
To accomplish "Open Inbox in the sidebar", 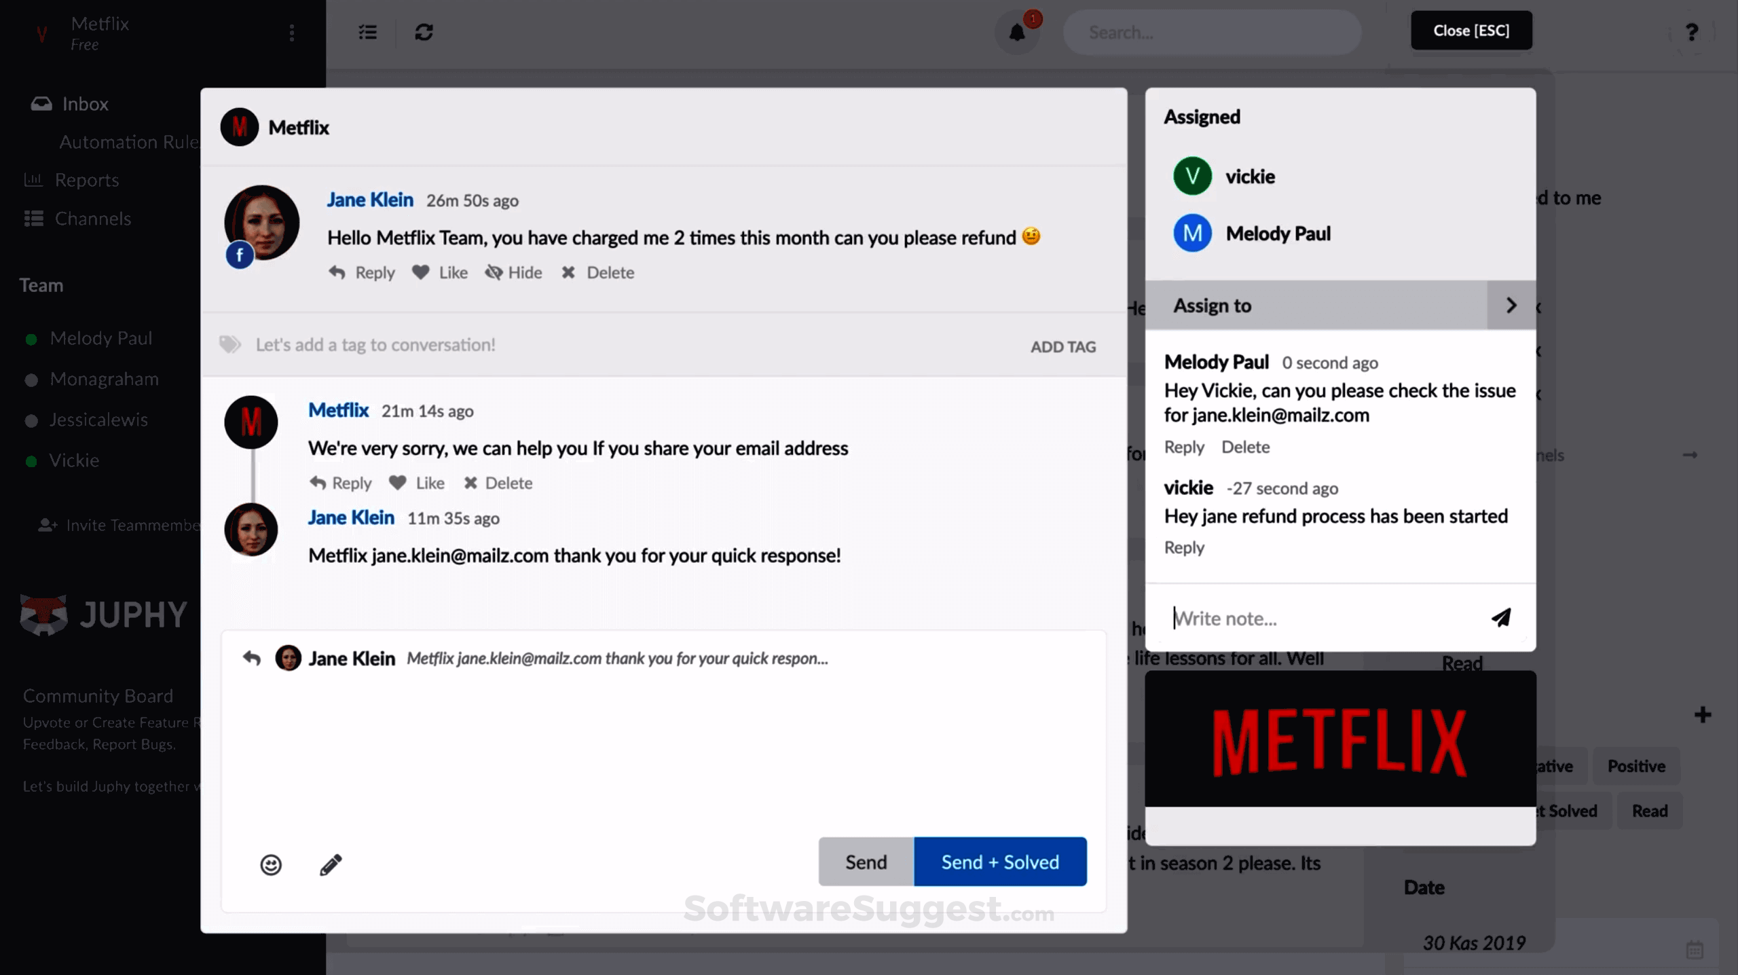I will [85, 104].
